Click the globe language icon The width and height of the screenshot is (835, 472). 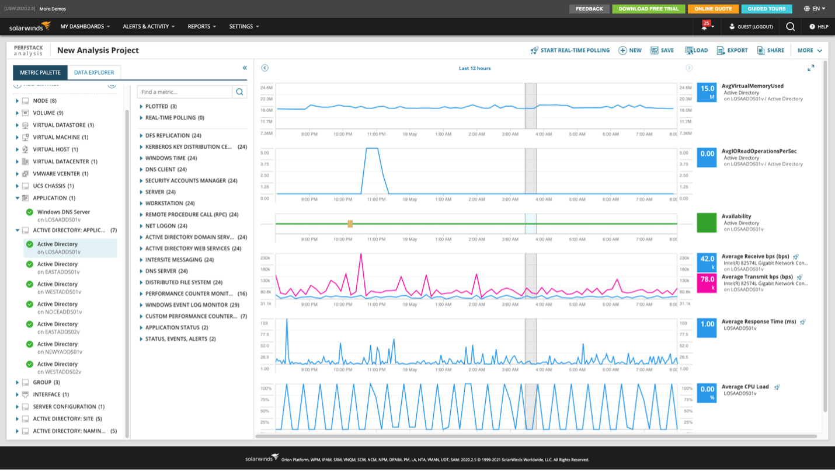[806, 9]
